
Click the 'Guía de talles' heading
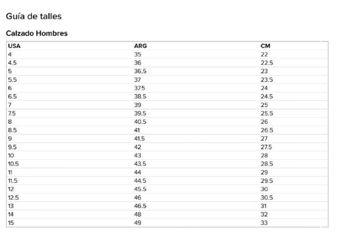pyautogui.click(x=34, y=16)
